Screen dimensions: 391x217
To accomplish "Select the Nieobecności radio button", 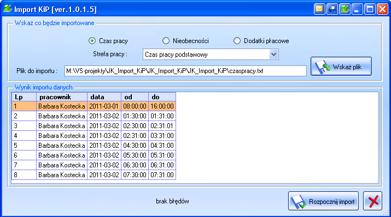I will [166, 41].
